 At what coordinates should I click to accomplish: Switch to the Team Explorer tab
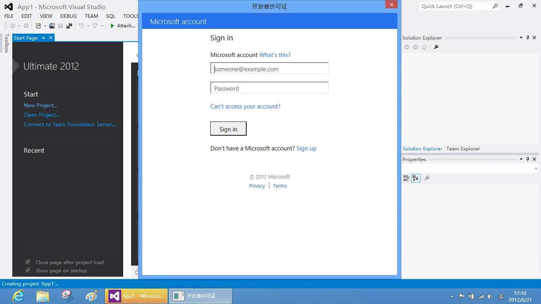pyautogui.click(x=463, y=149)
